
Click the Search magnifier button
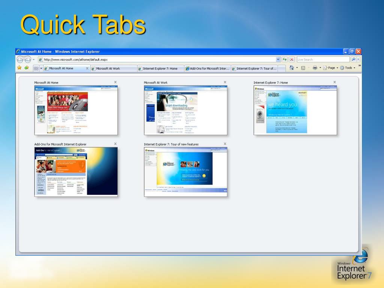coord(353,59)
